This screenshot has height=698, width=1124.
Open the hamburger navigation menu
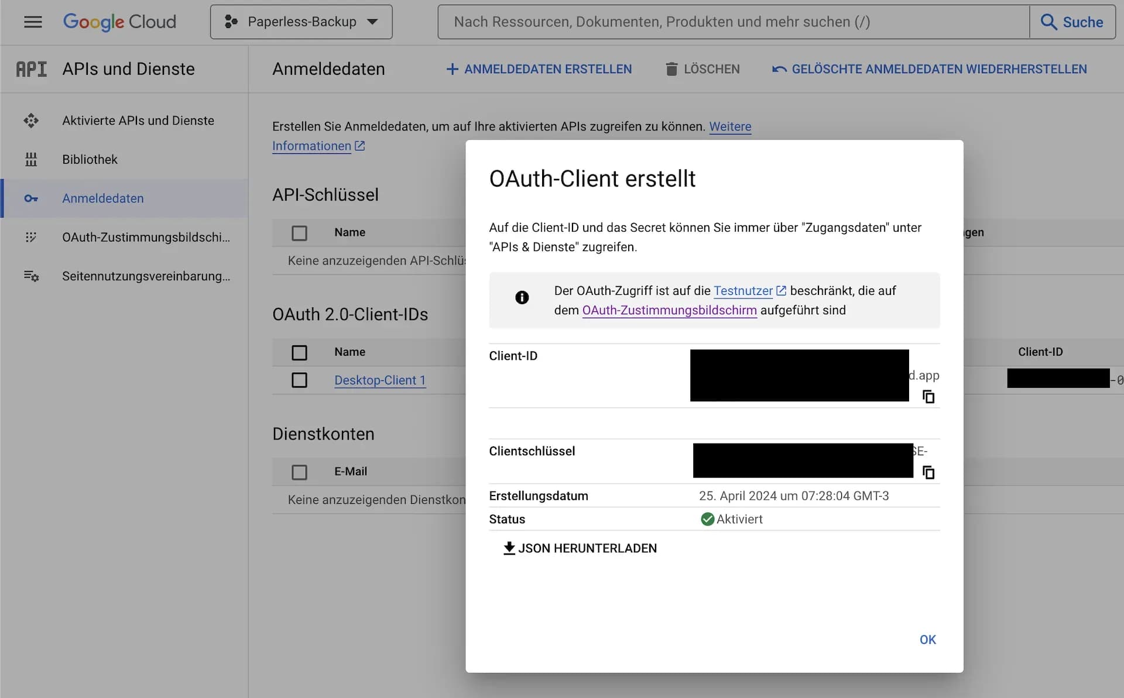tap(33, 22)
